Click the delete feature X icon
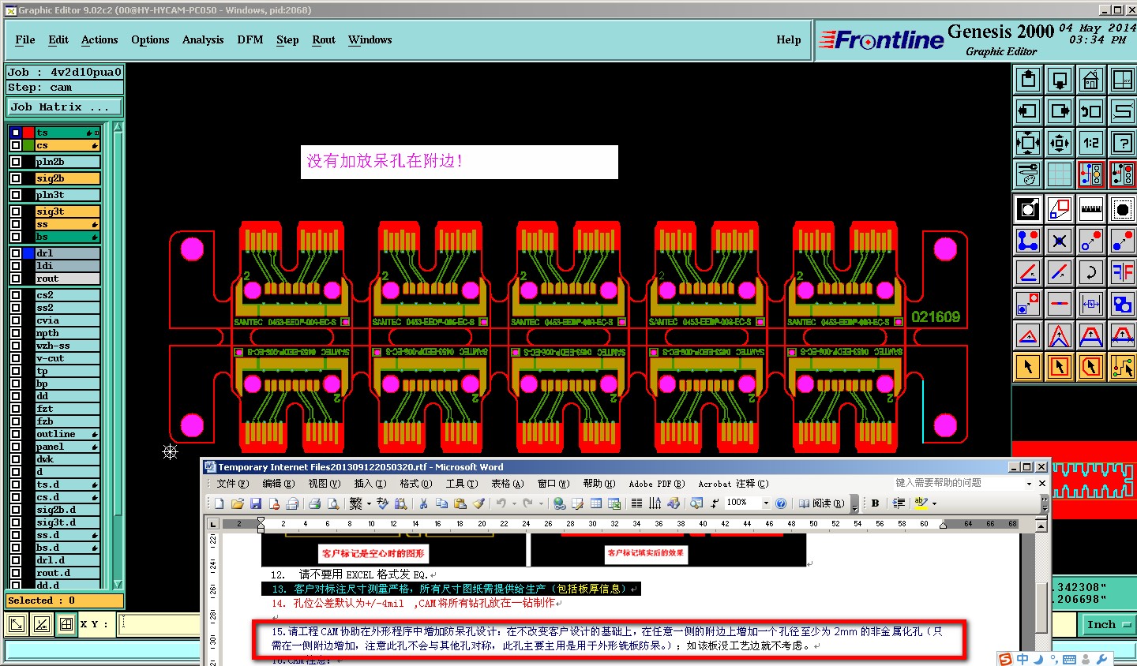The width and height of the screenshot is (1137, 666). (x=1060, y=241)
